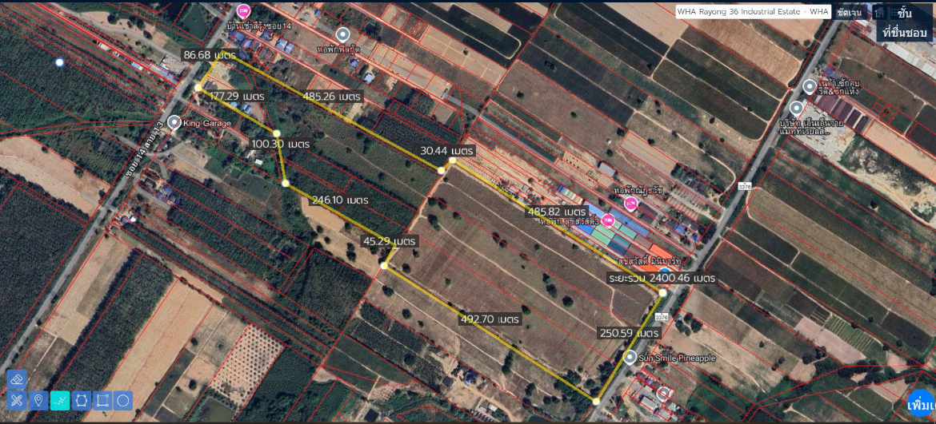Click the ระยะรวม 2400.46 เมตร label
Image resolution: width=936 pixels, height=424 pixels.
[x=661, y=278]
